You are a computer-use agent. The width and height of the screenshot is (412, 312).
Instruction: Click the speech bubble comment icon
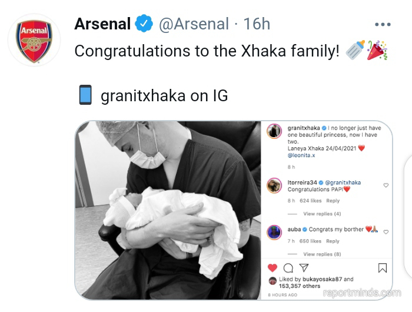288,268
